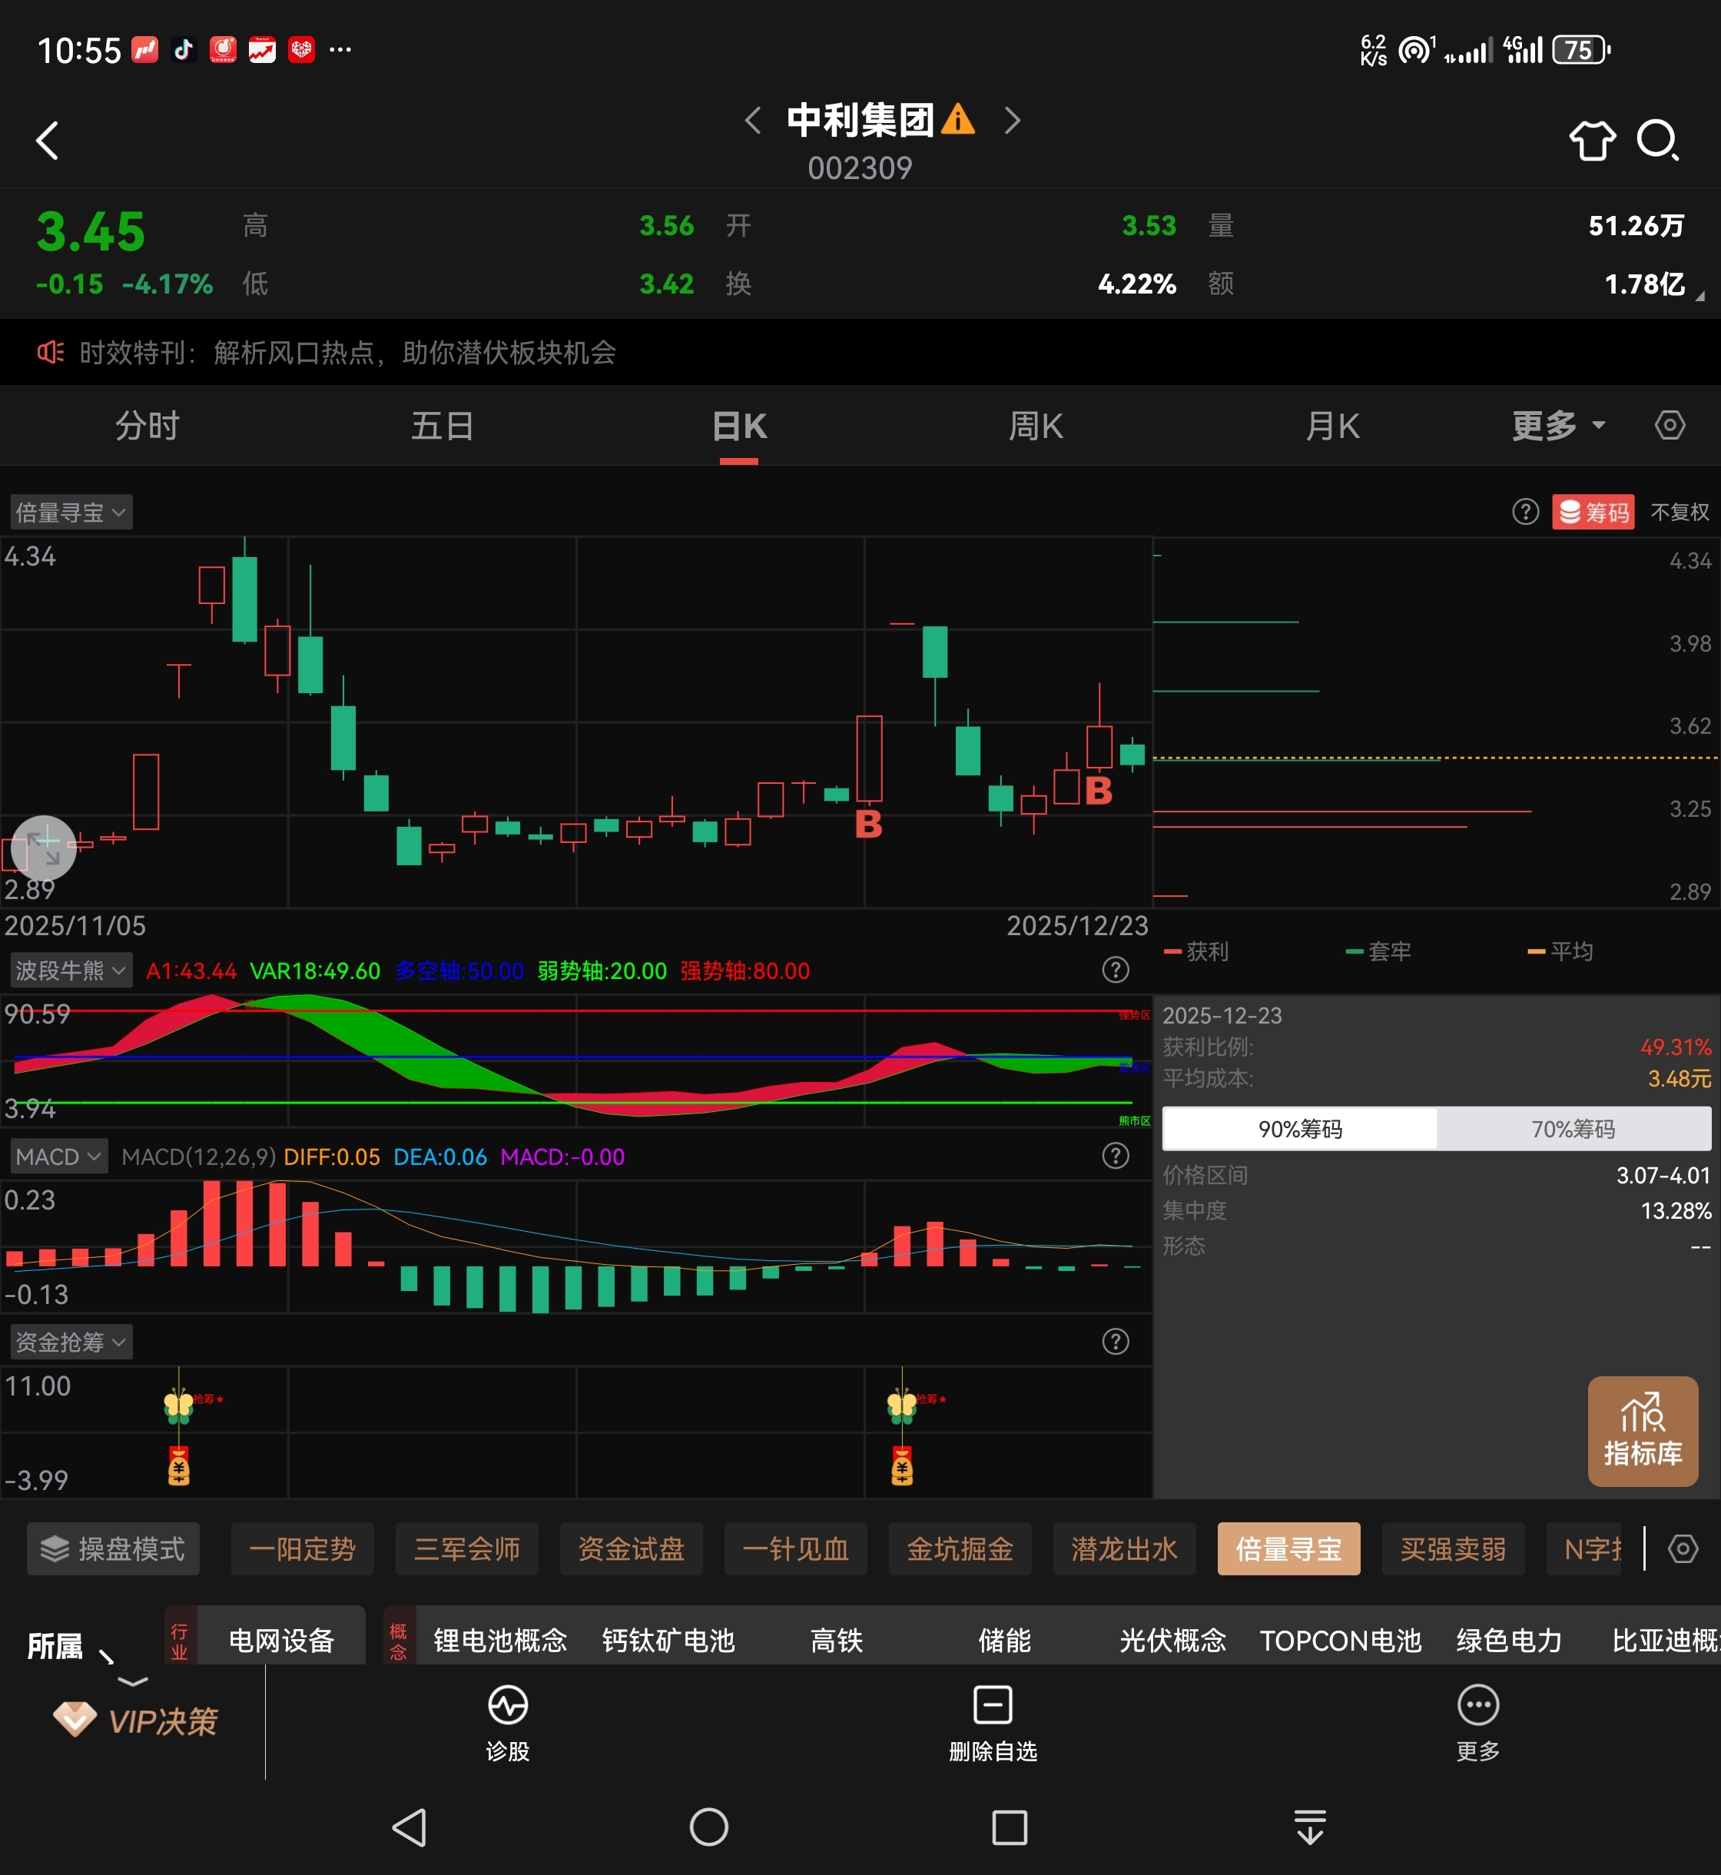The width and height of the screenshot is (1721, 1875).
Task: Toggle the red 筹码 chip distribution button
Action: (1593, 513)
